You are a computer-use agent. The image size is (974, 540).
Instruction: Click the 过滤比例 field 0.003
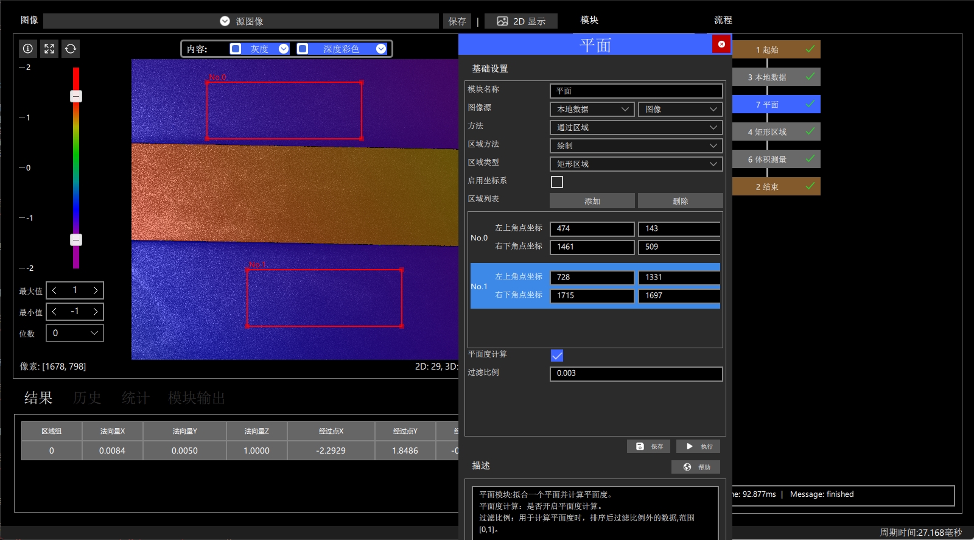(636, 374)
